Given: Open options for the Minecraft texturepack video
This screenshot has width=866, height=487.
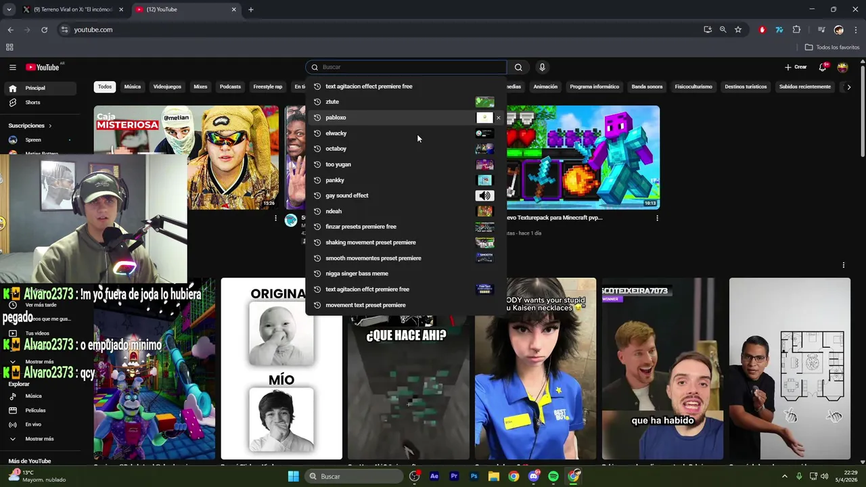Looking at the screenshot, I should pos(657,218).
